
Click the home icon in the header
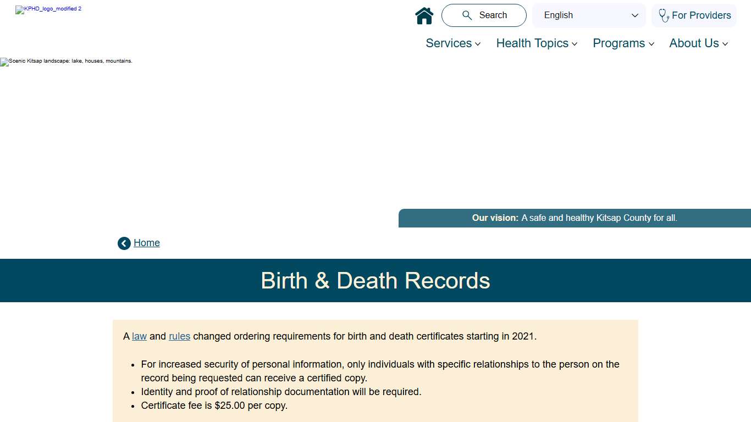[x=424, y=15]
